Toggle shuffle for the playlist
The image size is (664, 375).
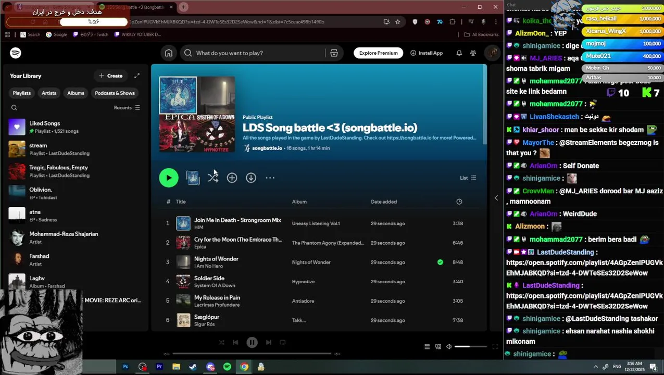pyautogui.click(x=212, y=178)
